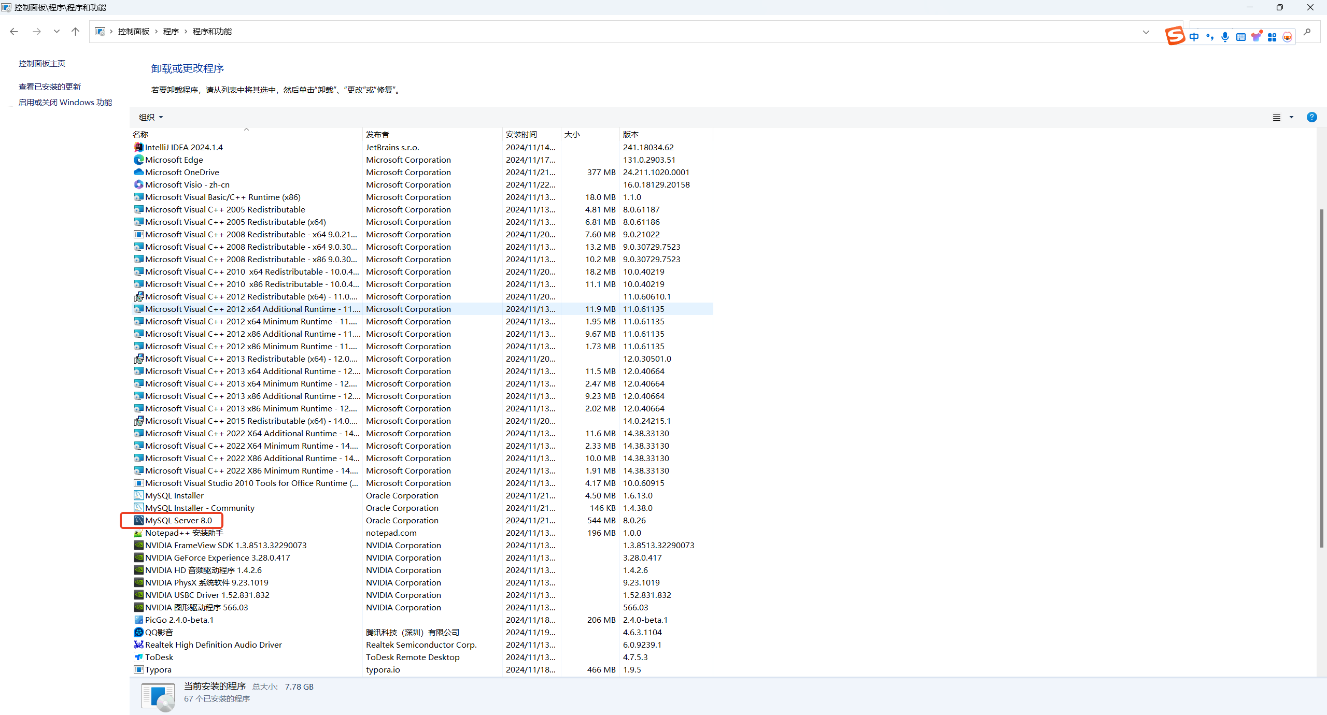Select the QQ影音 program icon

click(138, 632)
